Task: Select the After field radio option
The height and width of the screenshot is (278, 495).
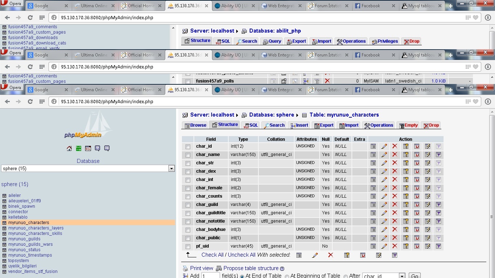Action: tap(346, 276)
